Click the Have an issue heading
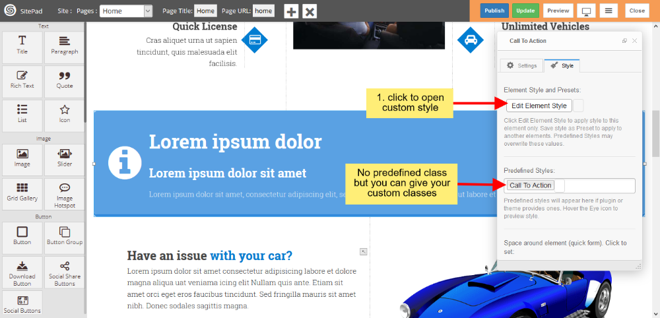Viewport: 660px width, 318px height. 210,256
